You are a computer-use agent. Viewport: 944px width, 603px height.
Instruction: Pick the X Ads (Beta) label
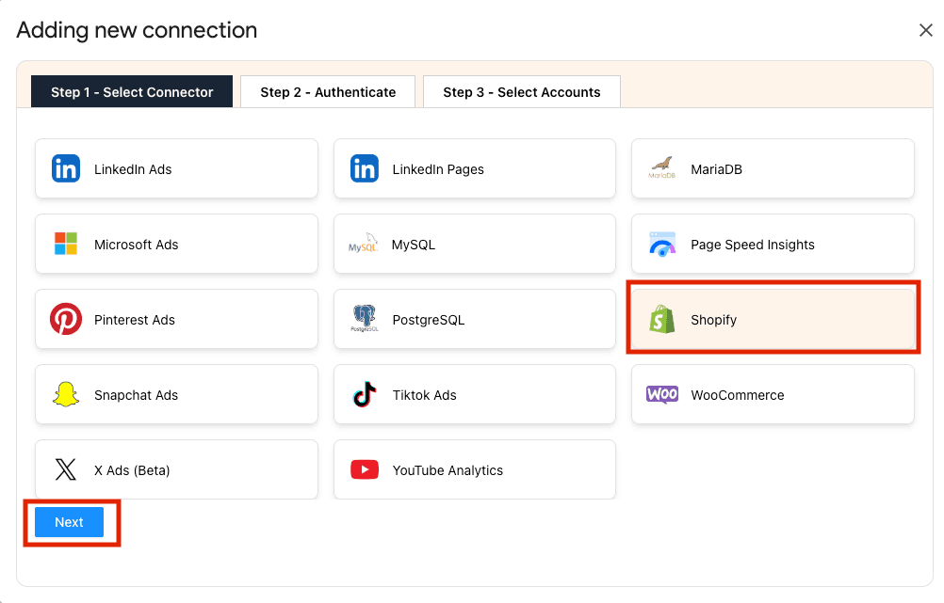[132, 470]
